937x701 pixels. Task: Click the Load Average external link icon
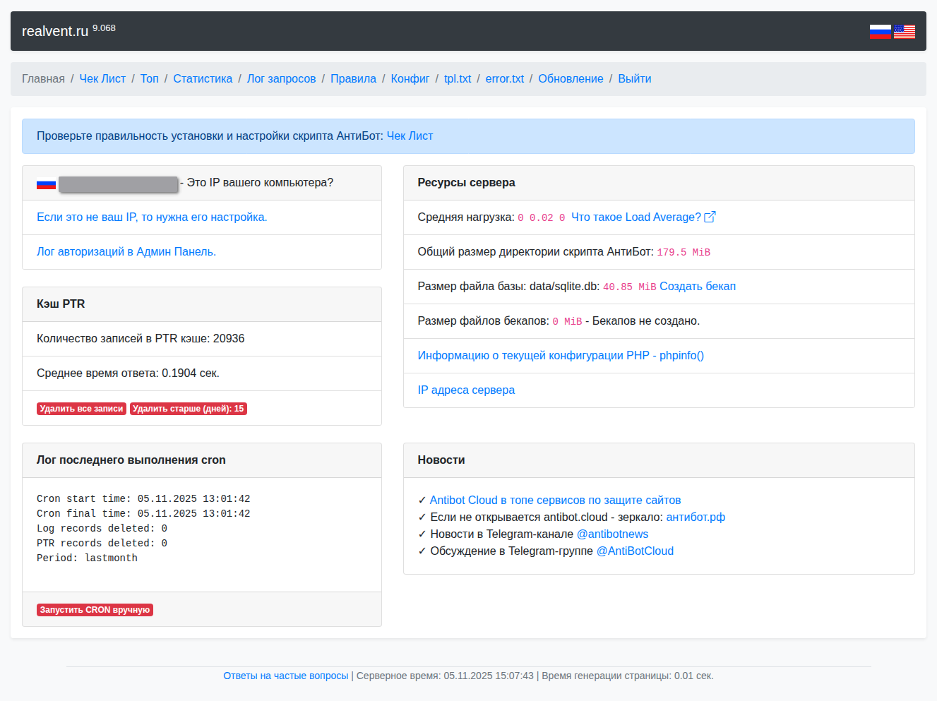[710, 217]
